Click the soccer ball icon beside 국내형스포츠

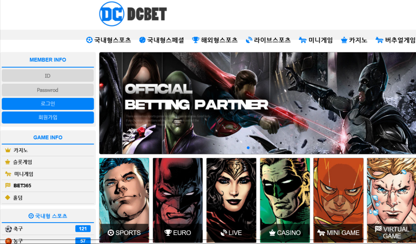[89, 40]
